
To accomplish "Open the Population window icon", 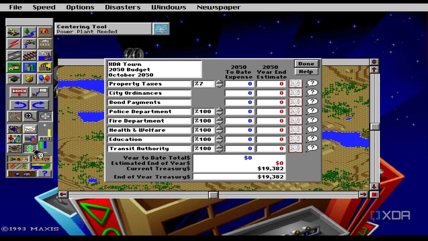I will click(14, 139).
